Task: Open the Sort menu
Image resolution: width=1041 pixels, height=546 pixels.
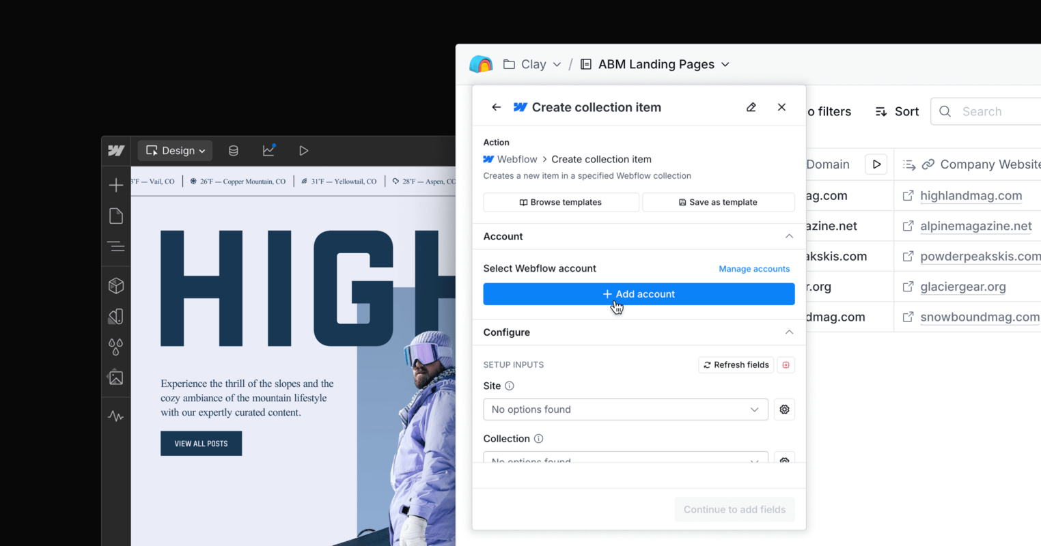Action: (896, 111)
